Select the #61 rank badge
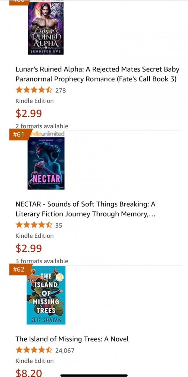Image resolution: width=188 pixels, height=377 pixels. (19, 134)
